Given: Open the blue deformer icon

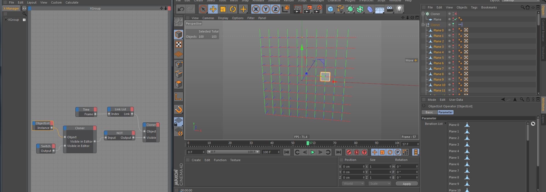Looking at the screenshot, I should tap(370, 9).
